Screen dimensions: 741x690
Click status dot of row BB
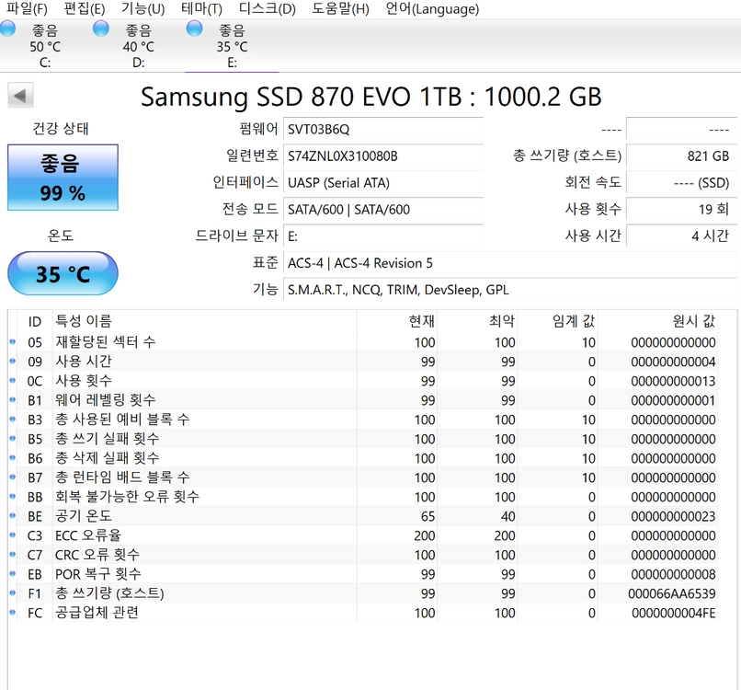[x=13, y=497]
